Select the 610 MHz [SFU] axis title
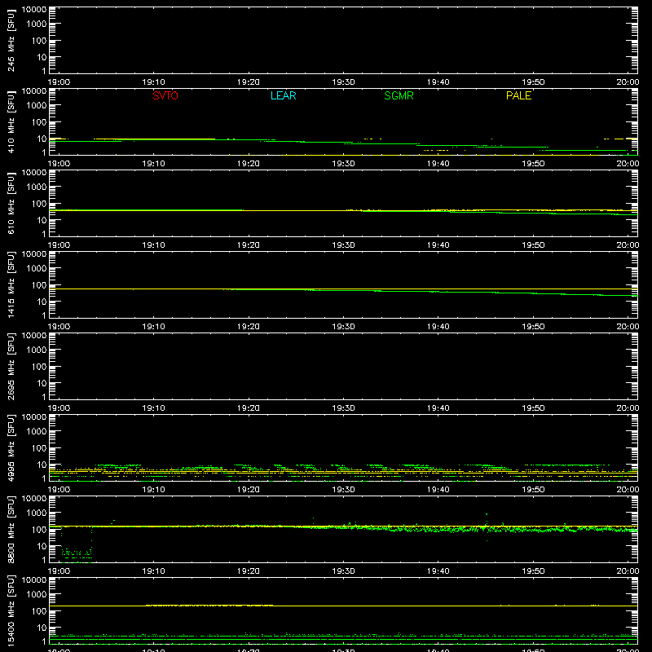Screen dimensions: 652x652 tap(11, 203)
